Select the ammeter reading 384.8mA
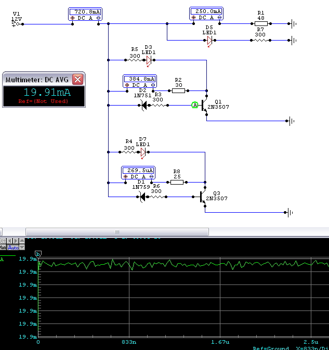The width and height of the screenshot is (329, 350). (x=140, y=81)
